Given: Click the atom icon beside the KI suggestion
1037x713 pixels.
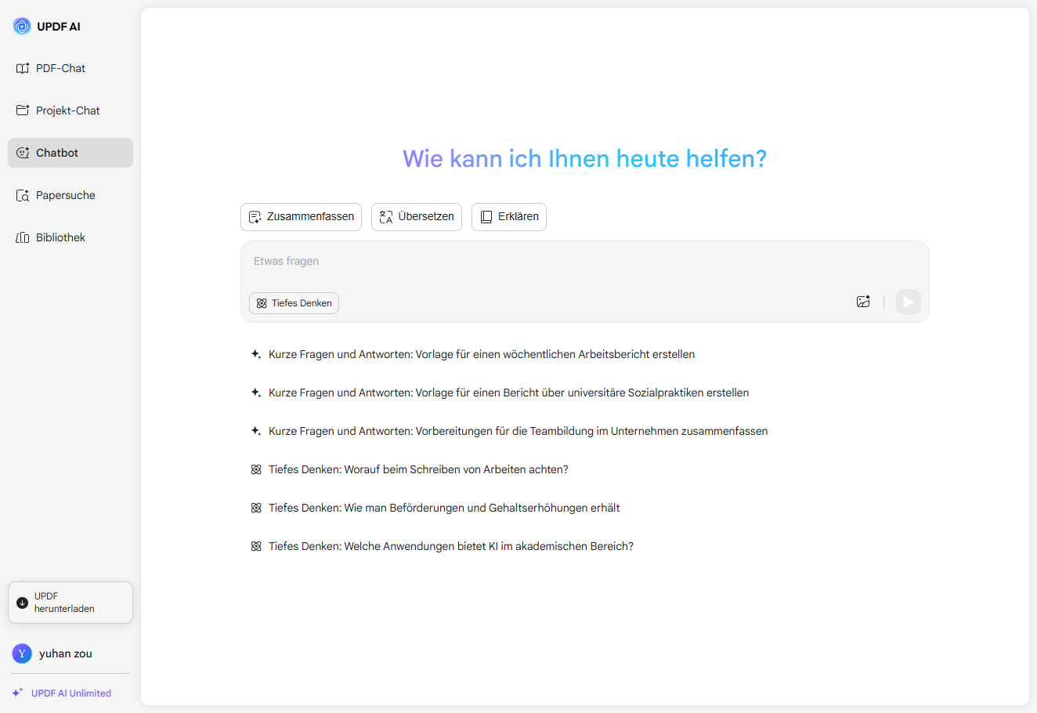Looking at the screenshot, I should [x=256, y=546].
